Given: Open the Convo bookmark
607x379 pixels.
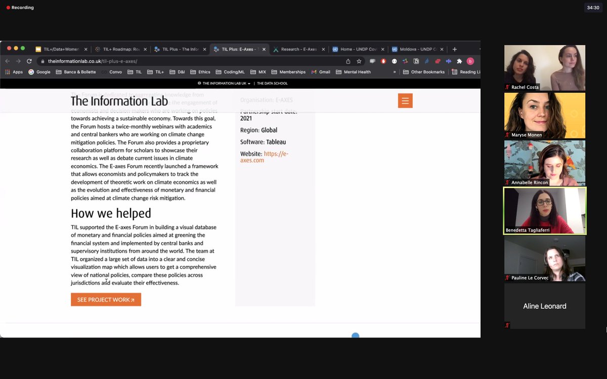Looking at the screenshot, I should tap(111, 72).
